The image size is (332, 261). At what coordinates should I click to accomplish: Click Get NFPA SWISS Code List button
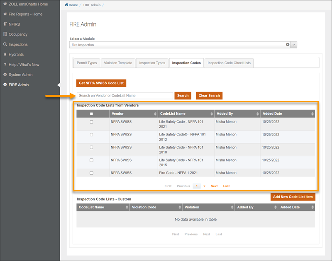pos(101,83)
